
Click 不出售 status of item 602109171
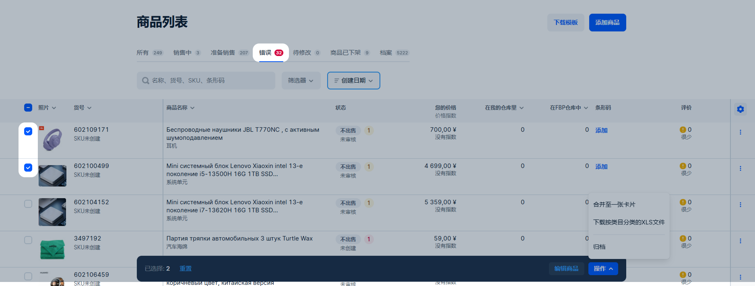pyautogui.click(x=348, y=131)
